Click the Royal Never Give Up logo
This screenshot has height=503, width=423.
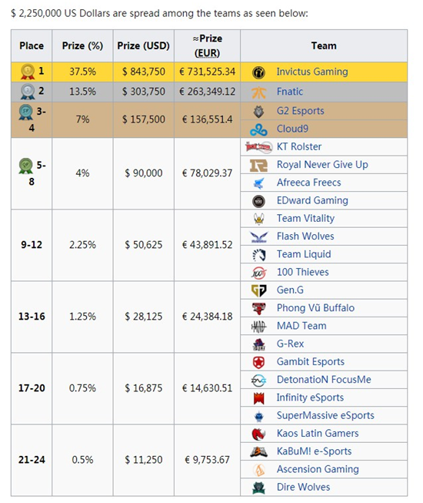click(x=258, y=165)
